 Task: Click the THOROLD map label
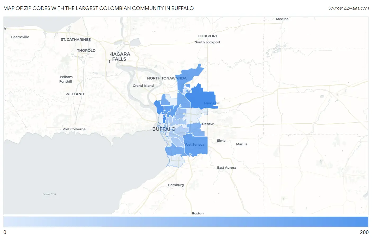86,51
